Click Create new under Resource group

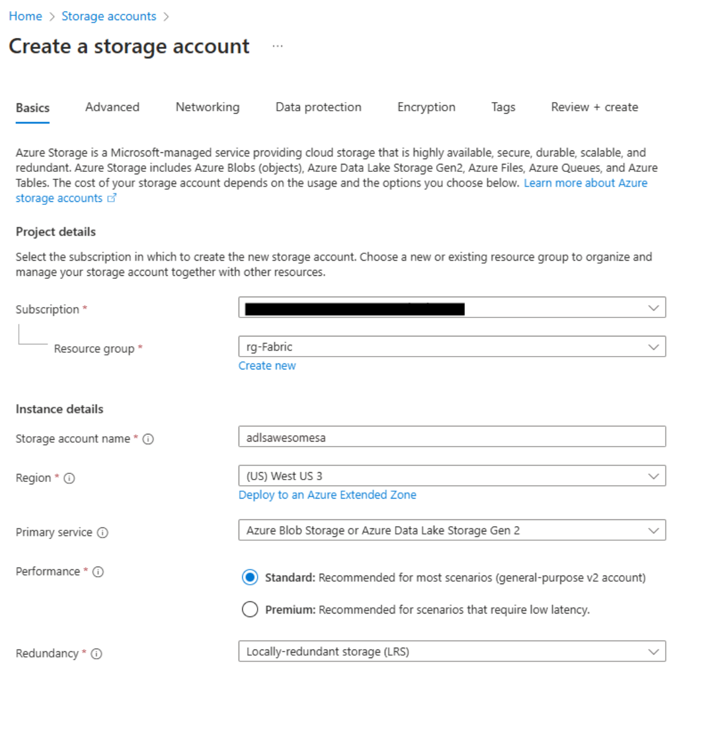[267, 365]
